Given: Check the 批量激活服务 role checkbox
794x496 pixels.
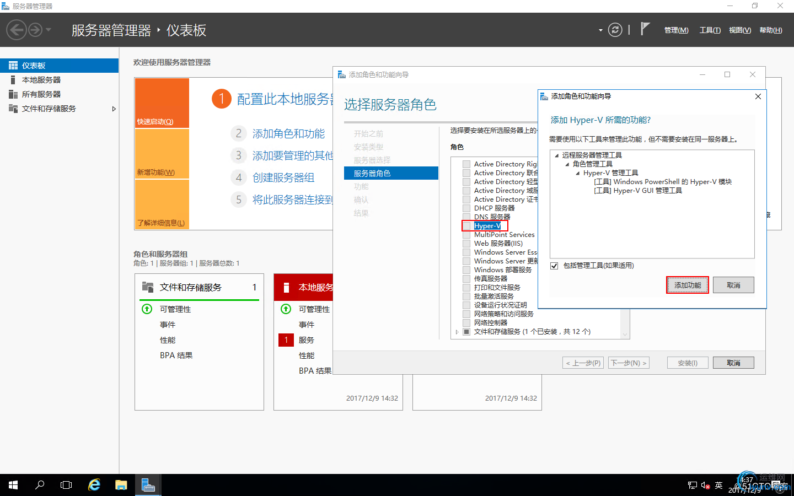Looking at the screenshot, I should (x=466, y=296).
